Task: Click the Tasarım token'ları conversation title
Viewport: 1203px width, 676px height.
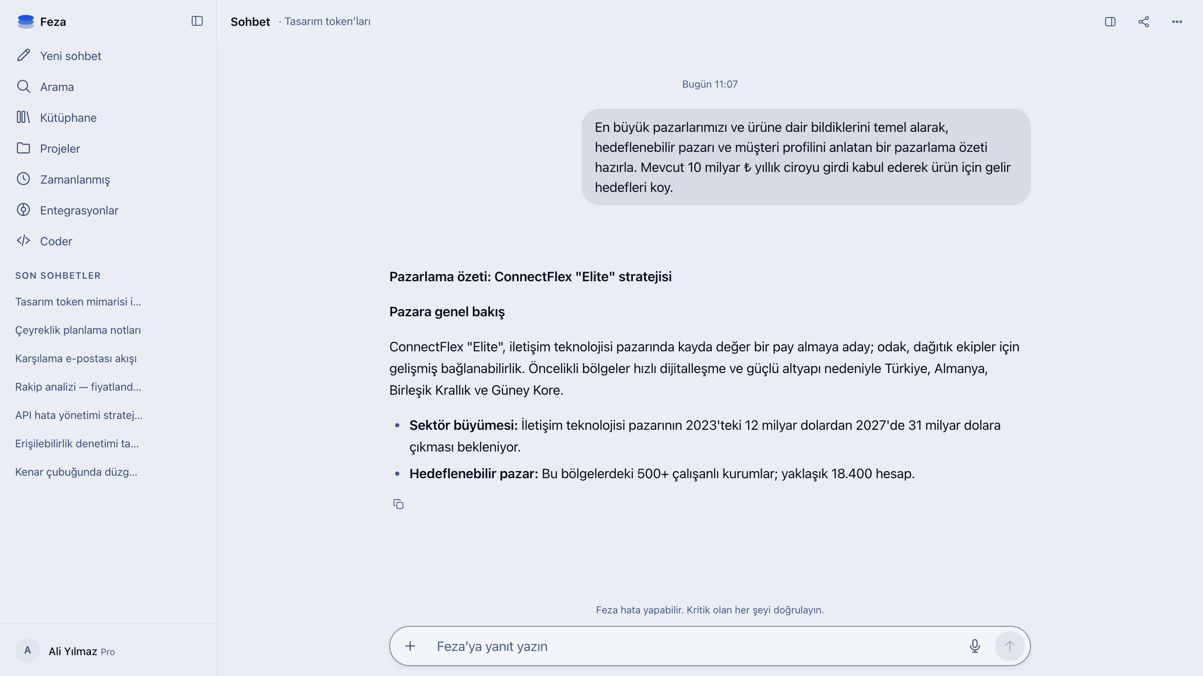Action: pyautogui.click(x=327, y=21)
